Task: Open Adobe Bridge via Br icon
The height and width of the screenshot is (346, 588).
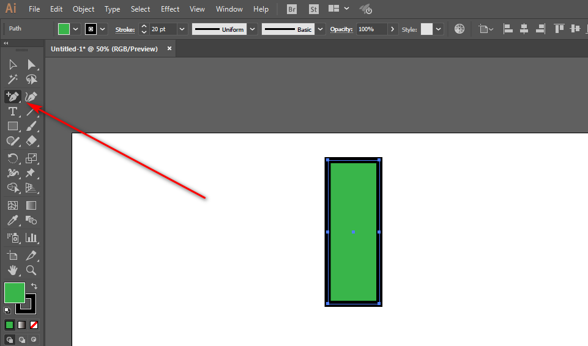Action: (292, 9)
